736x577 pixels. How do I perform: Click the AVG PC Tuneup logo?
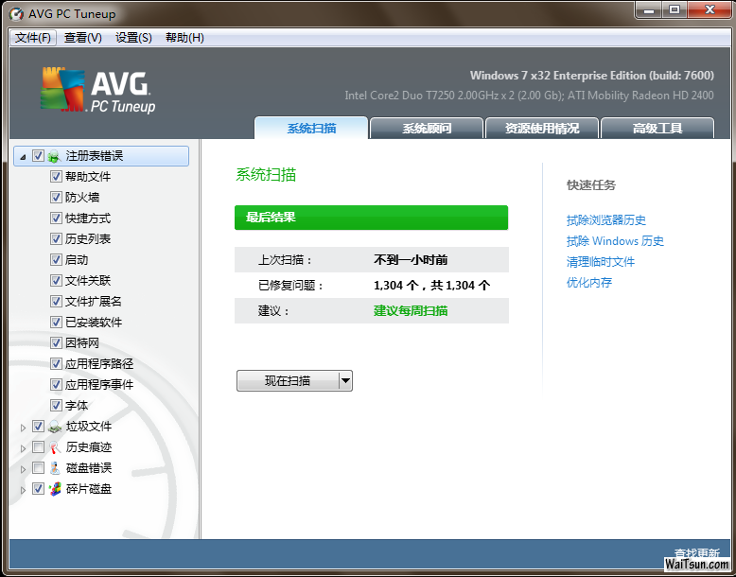point(97,92)
